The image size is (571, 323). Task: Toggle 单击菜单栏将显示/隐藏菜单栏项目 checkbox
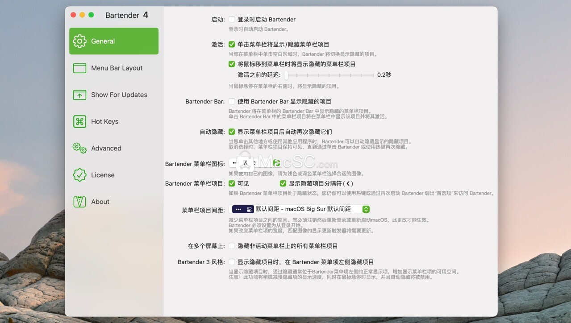[x=232, y=44]
